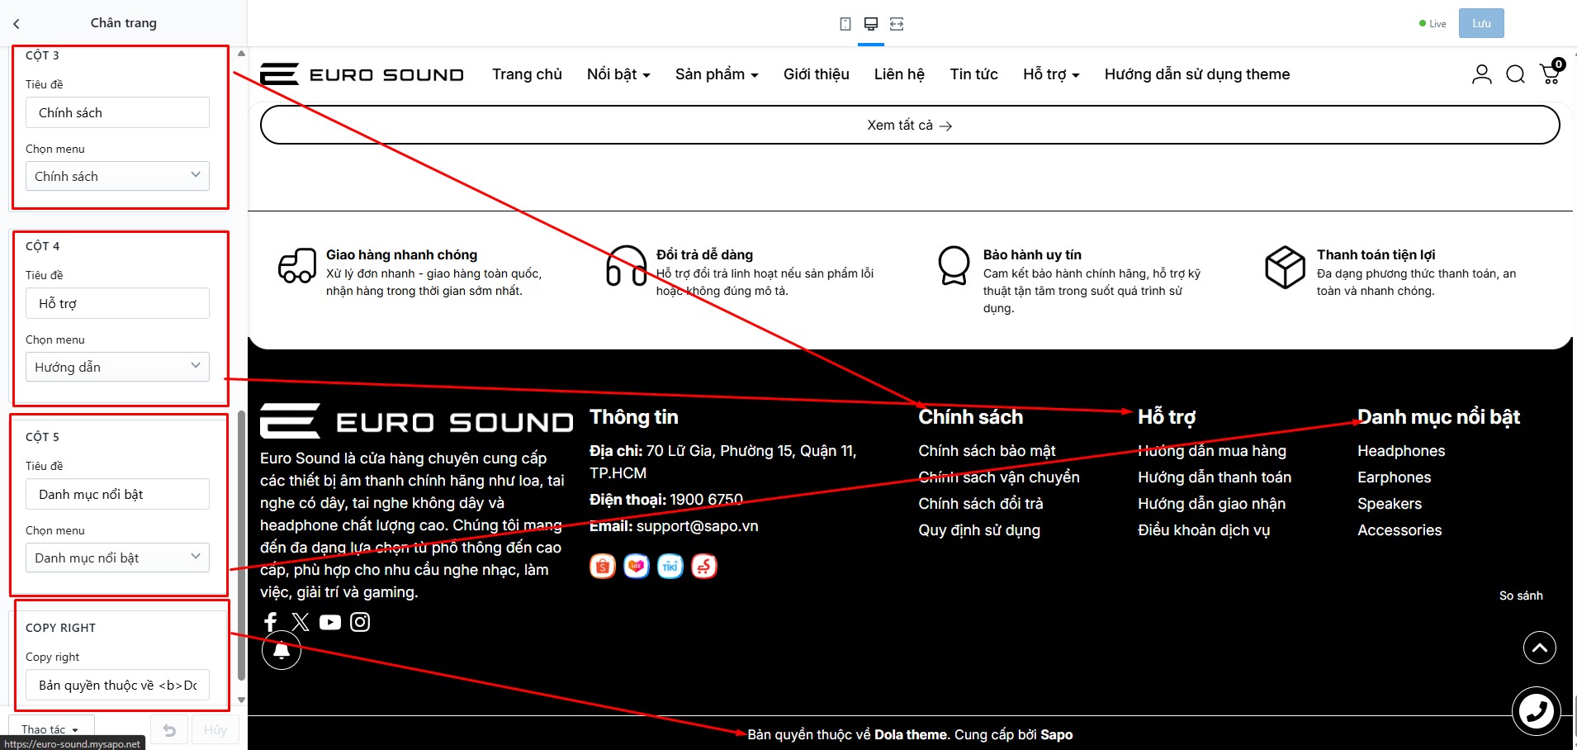Screen dimensions: 1577x750
Task: Click the delivery truck icon
Action: pyautogui.click(x=297, y=266)
